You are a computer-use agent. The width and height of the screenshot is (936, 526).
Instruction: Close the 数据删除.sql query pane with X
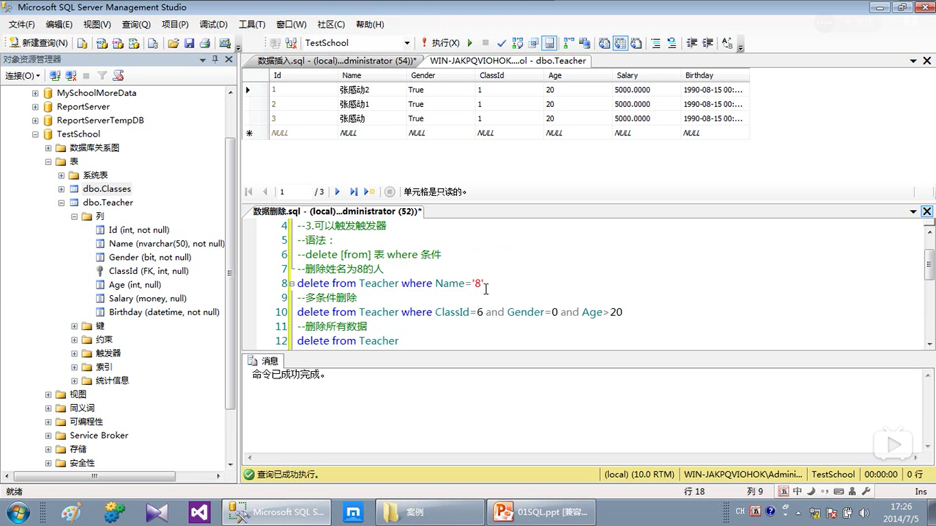926,212
